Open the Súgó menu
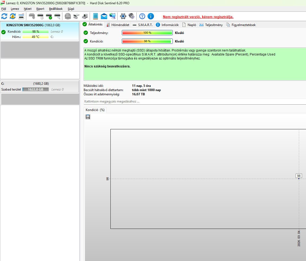Viewport: 306px width, 261px height. [x=71, y=9]
